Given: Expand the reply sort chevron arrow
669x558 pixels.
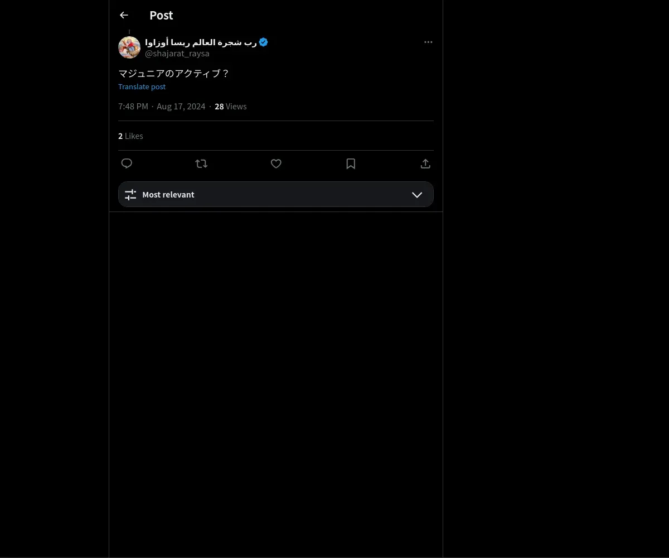Looking at the screenshot, I should (417, 195).
